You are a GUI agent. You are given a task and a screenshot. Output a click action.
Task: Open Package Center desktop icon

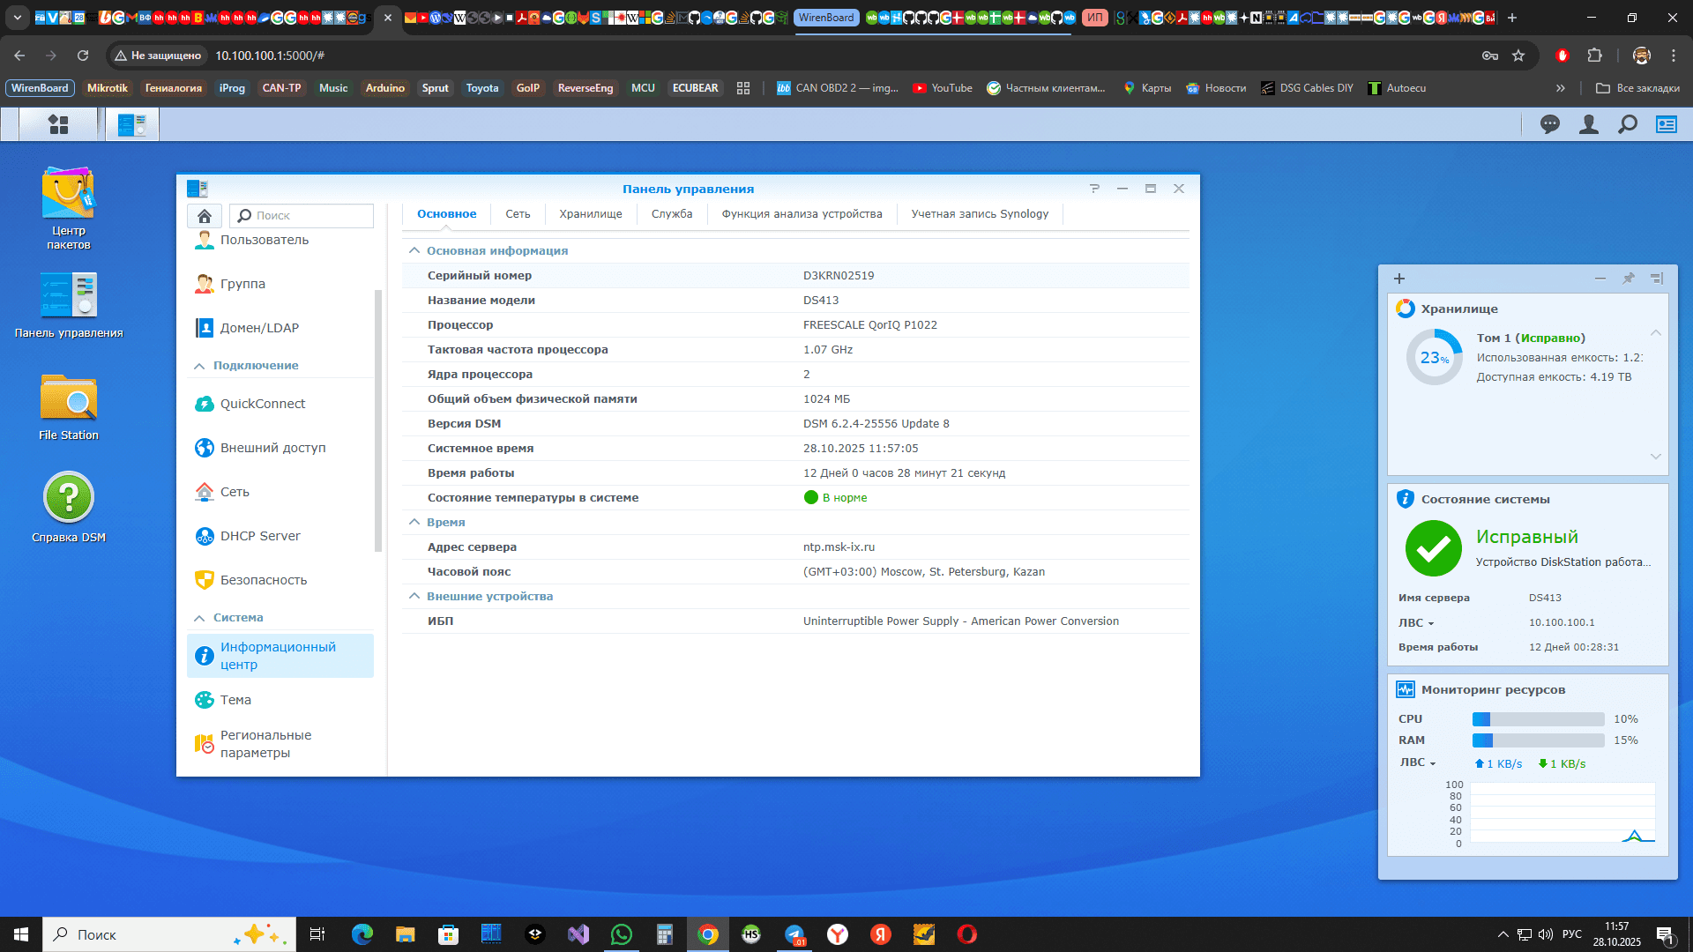(x=68, y=193)
